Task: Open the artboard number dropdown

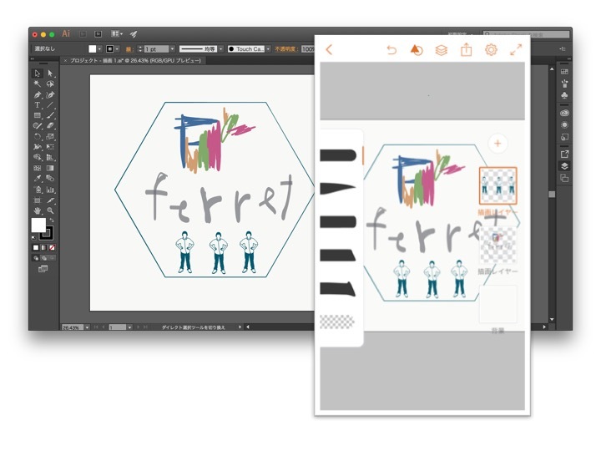Action: point(130,327)
